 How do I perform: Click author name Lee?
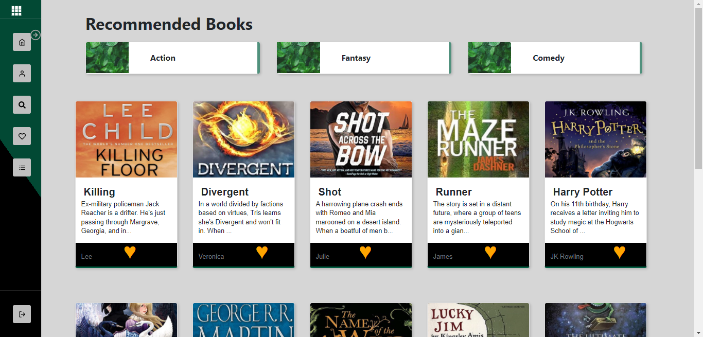pos(86,256)
